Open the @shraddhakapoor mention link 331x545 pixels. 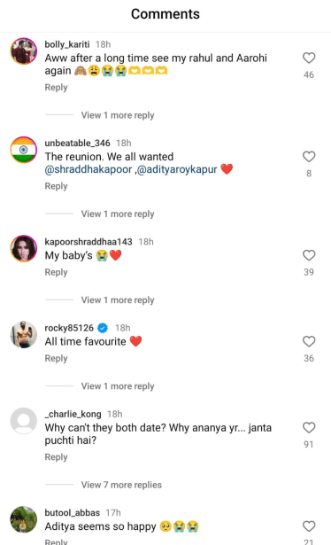coord(89,169)
